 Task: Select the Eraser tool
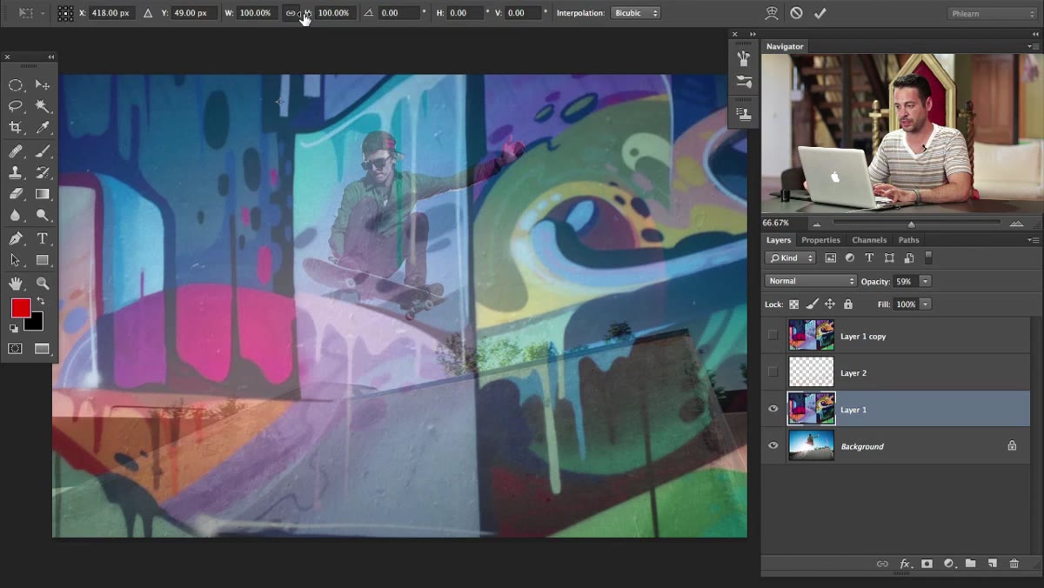point(16,194)
